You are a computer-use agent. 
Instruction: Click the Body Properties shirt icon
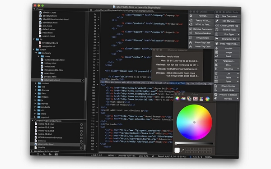pyautogui.click(x=216, y=43)
